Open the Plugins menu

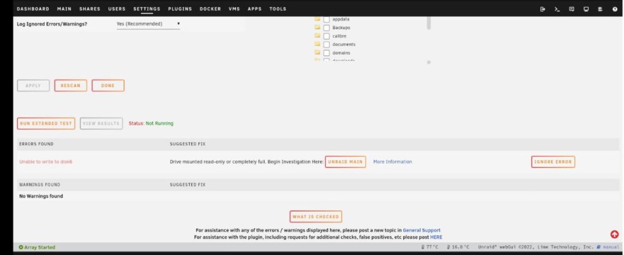pyautogui.click(x=180, y=9)
